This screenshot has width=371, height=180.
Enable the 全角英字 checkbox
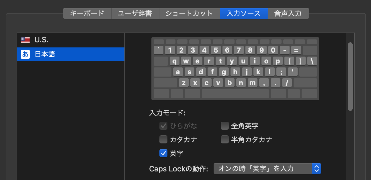(x=225, y=126)
